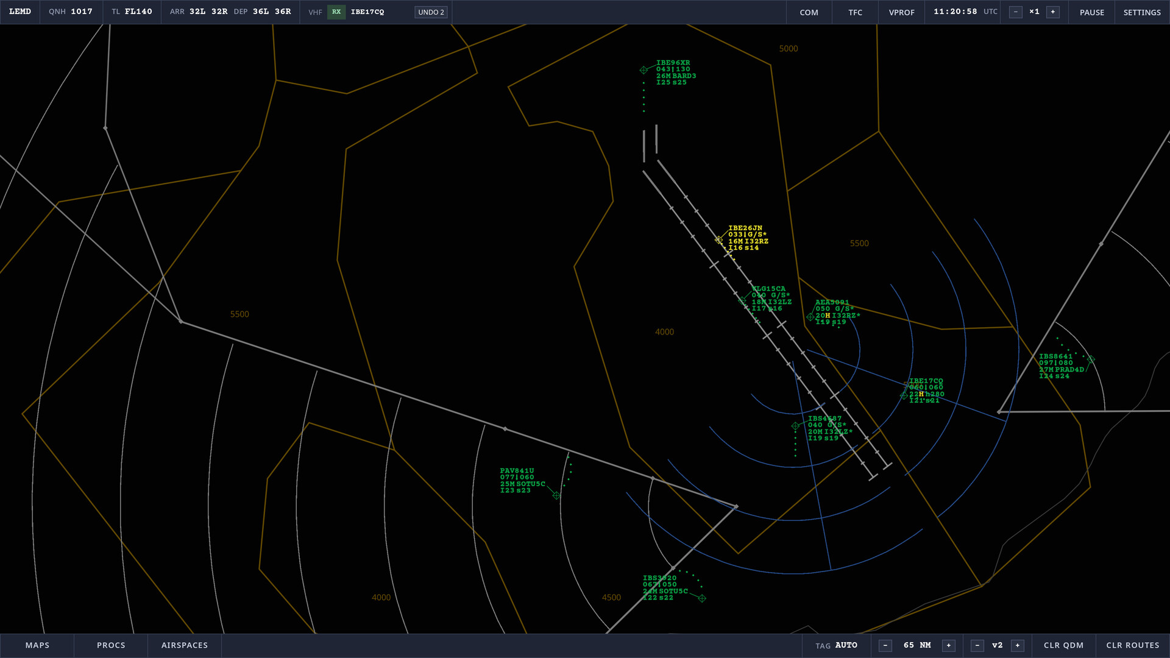The width and height of the screenshot is (1170, 658).
Task: Clear QDM lines with CLR QDM
Action: [1063, 645]
